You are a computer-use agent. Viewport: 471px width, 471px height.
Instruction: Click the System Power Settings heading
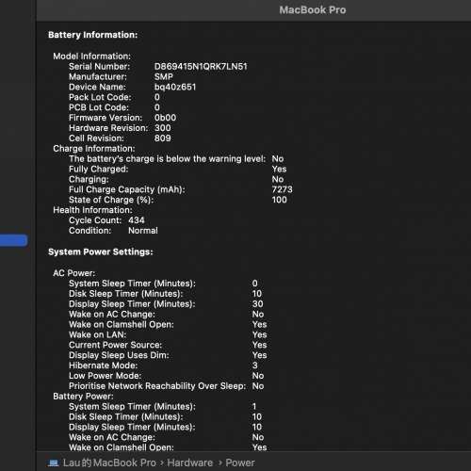click(x=101, y=252)
